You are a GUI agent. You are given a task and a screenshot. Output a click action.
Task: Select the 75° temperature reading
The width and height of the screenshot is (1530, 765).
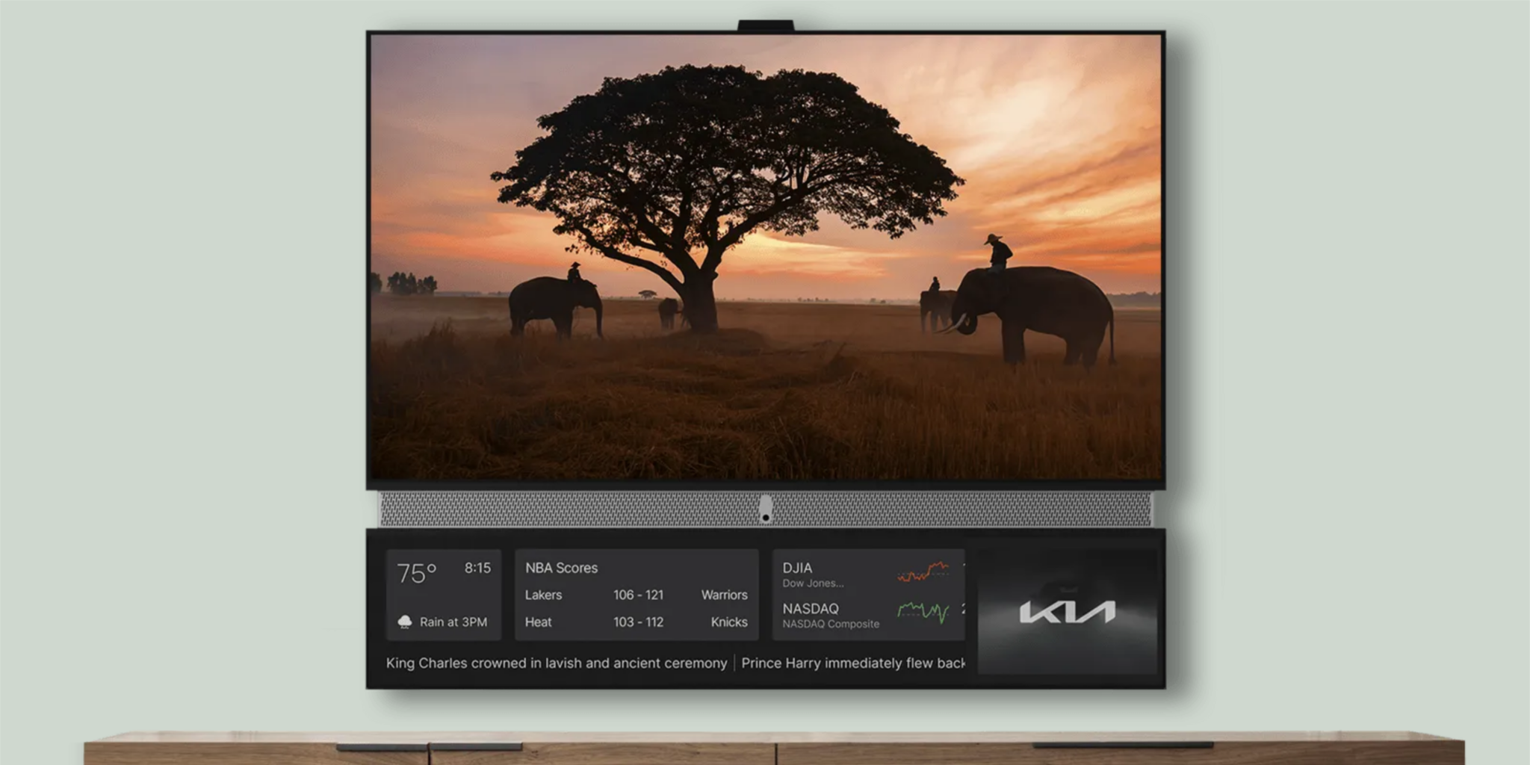[416, 574]
